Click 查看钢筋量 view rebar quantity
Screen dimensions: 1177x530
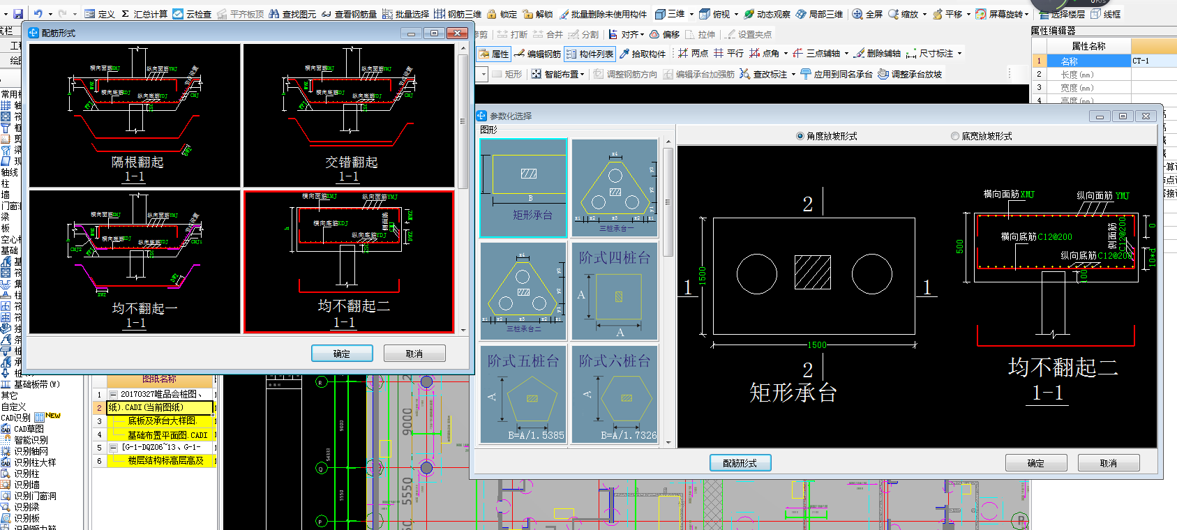click(349, 13)
